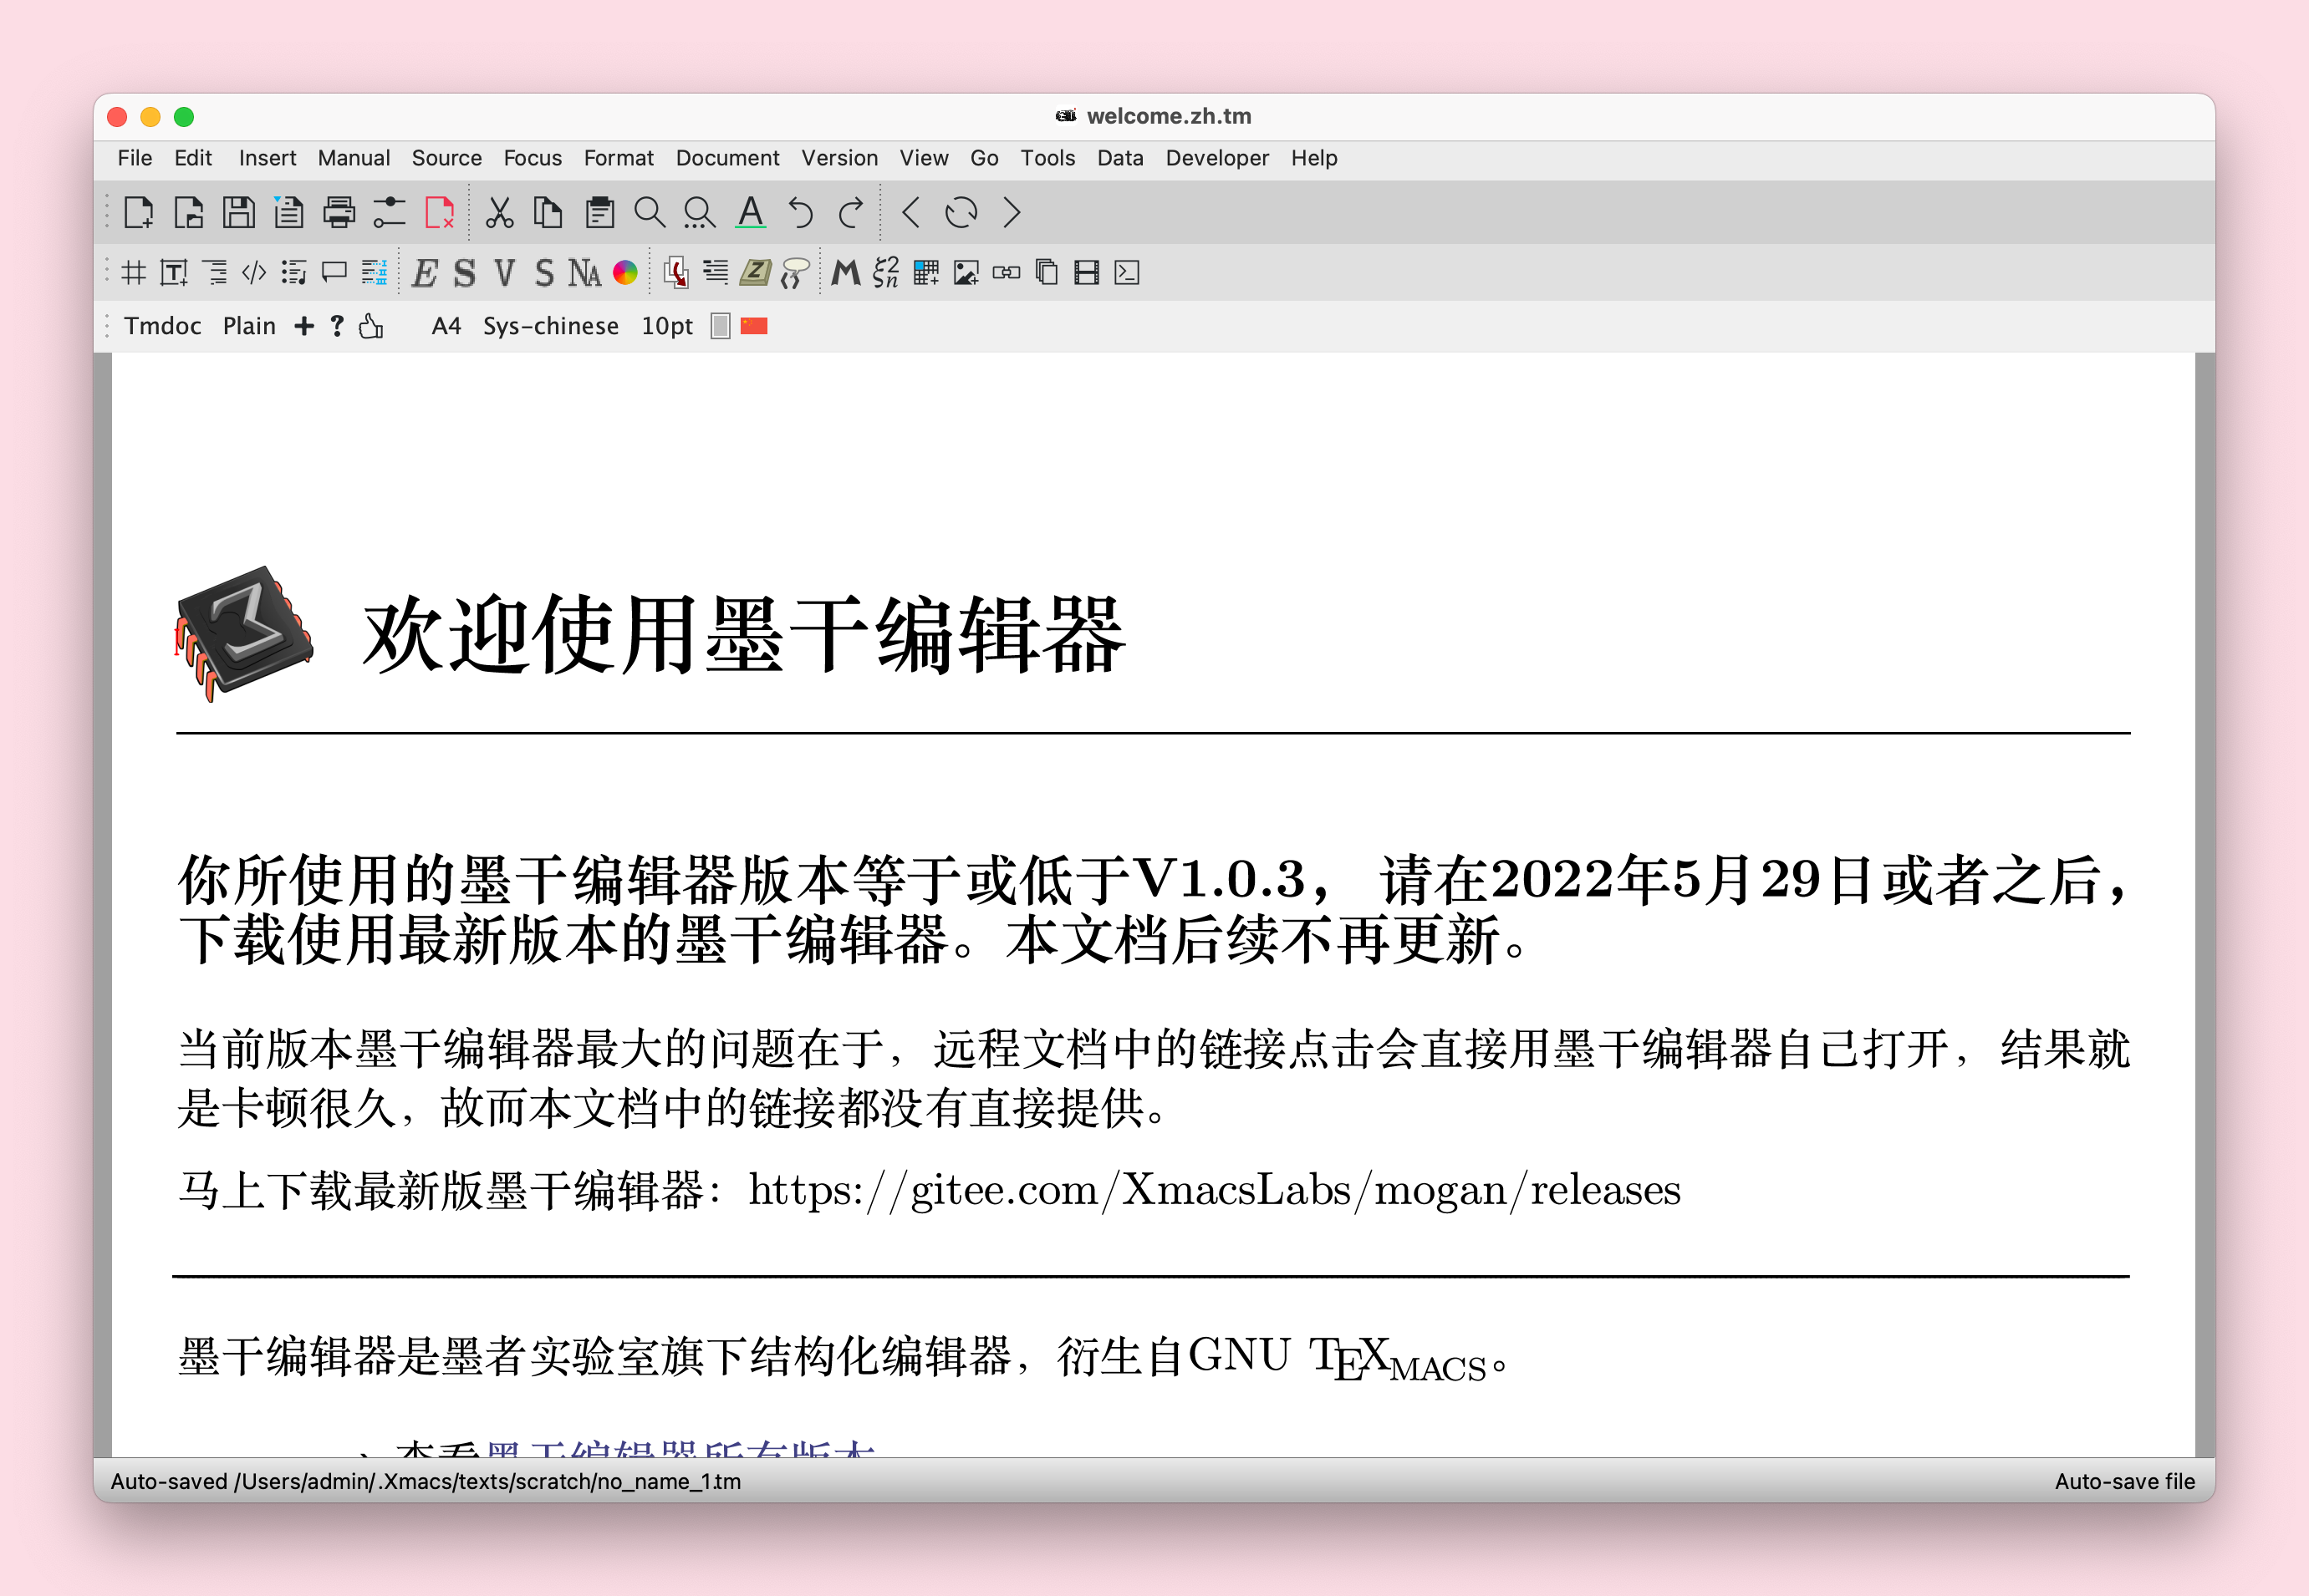Click the program code icon
2309x1596 pixels.
click(x=254, y=272)
